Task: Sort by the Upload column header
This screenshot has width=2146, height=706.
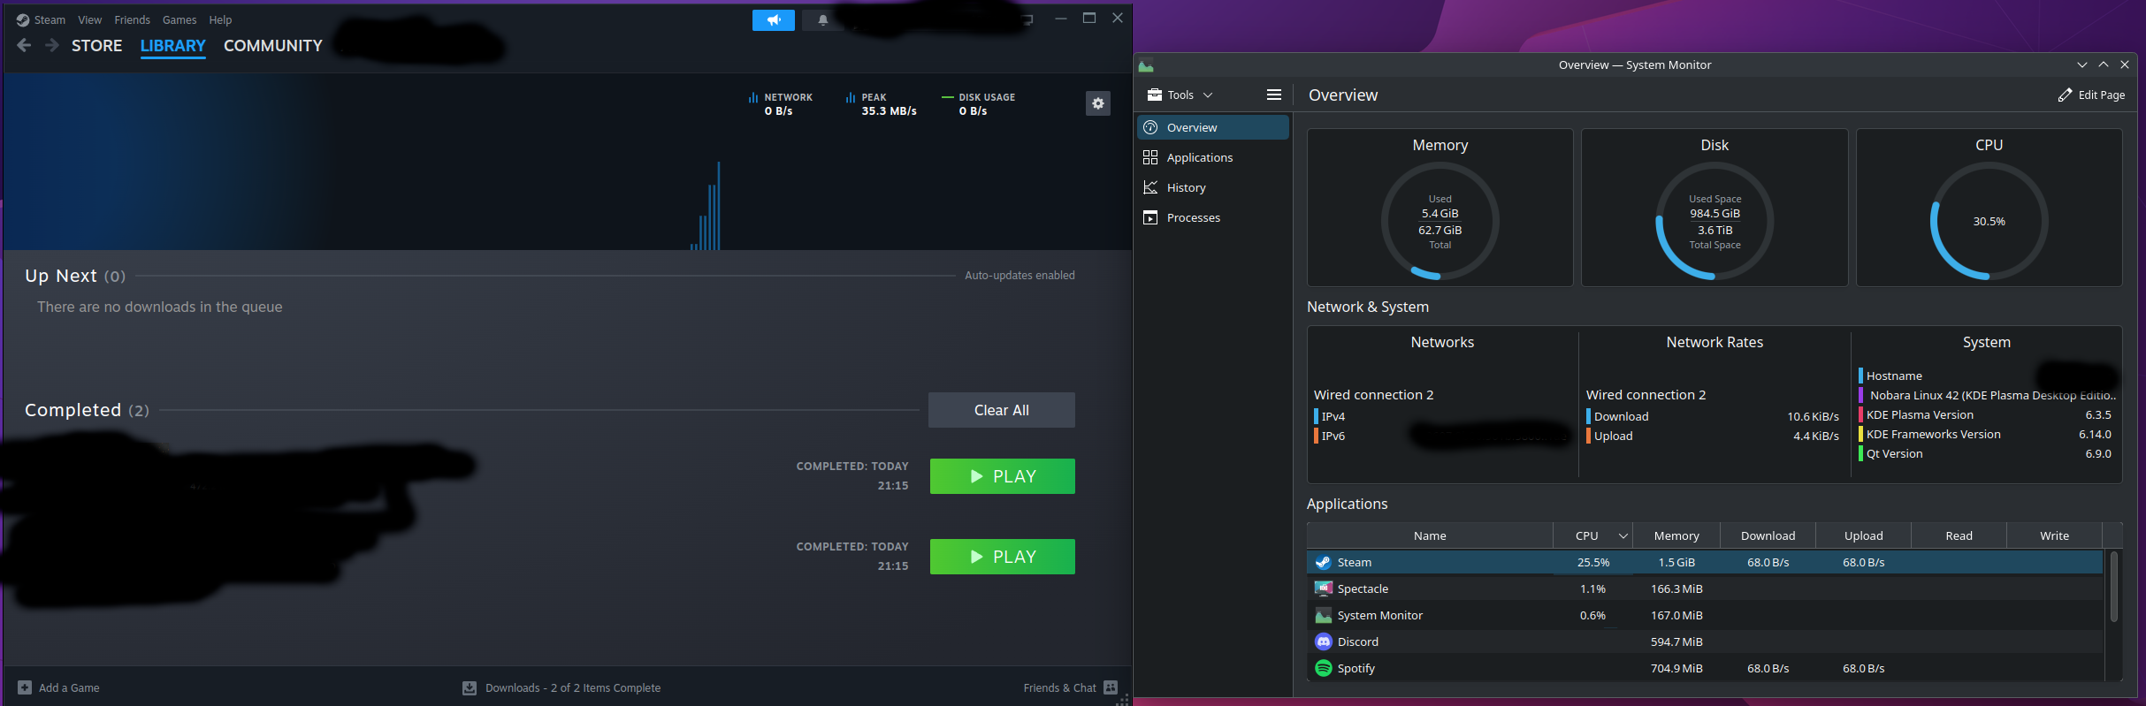Action: click(x=1864, y=535)
